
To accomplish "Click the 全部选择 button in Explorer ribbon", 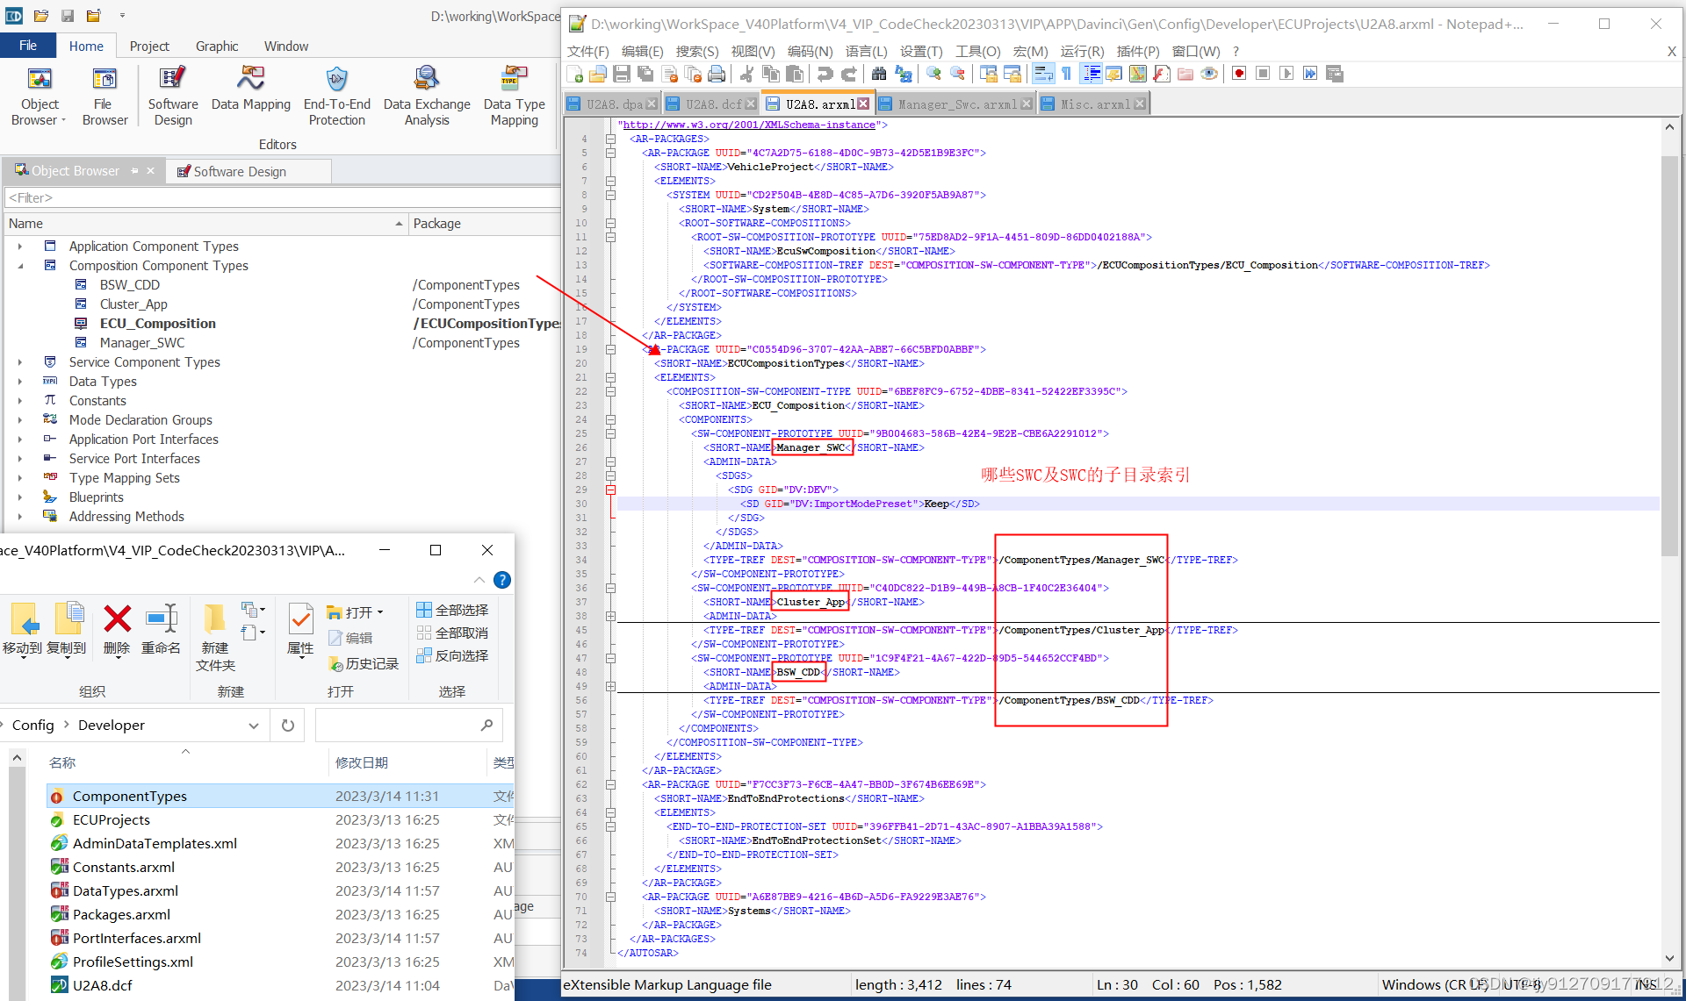I will click(x=452, y=610).
